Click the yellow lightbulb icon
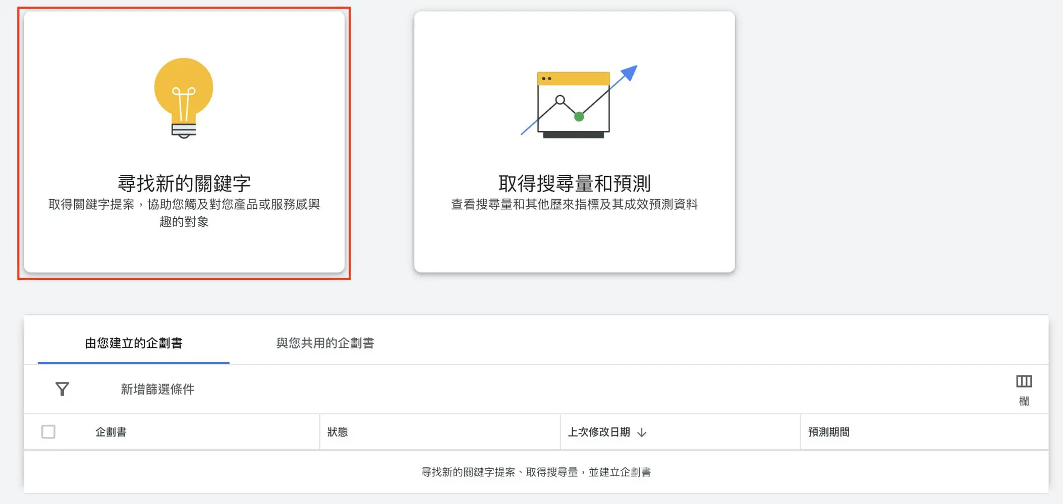 184,98
